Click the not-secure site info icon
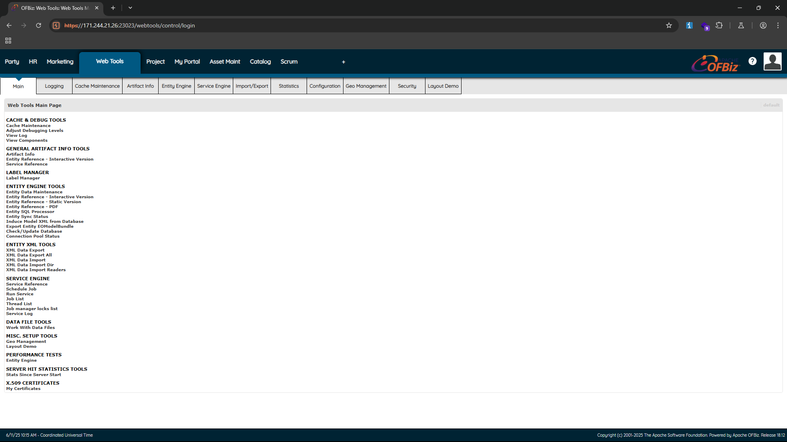The height and width of the screenshot is (442, 787). [56, 25]
